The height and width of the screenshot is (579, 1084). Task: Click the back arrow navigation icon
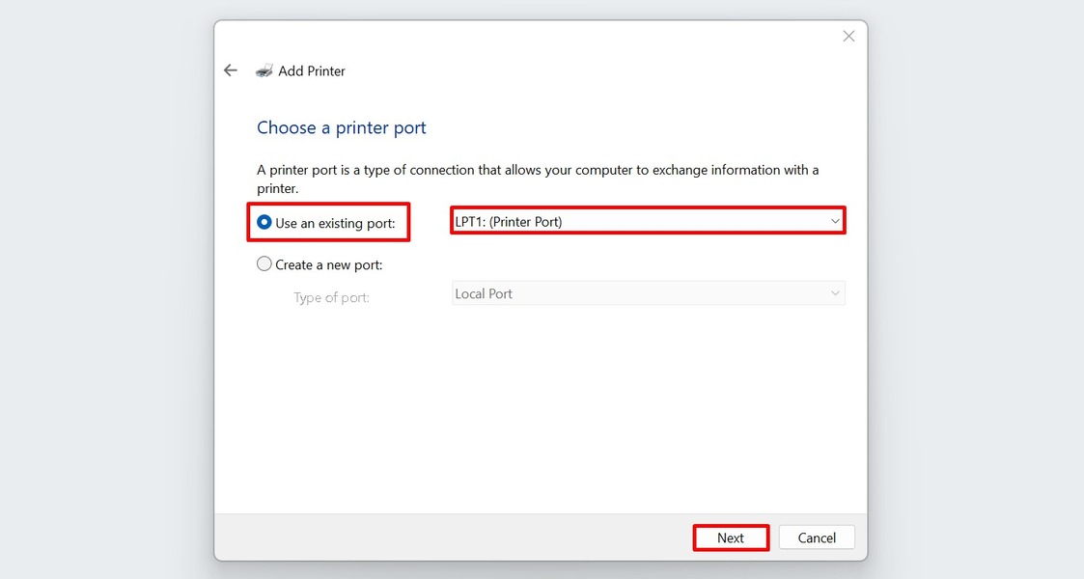coord(230,69)
